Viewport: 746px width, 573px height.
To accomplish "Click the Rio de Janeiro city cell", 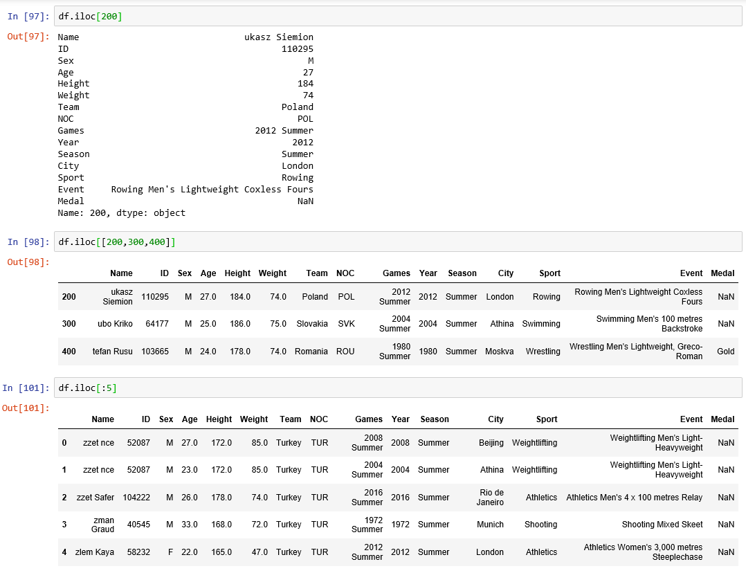I will (x=490, y=498).
